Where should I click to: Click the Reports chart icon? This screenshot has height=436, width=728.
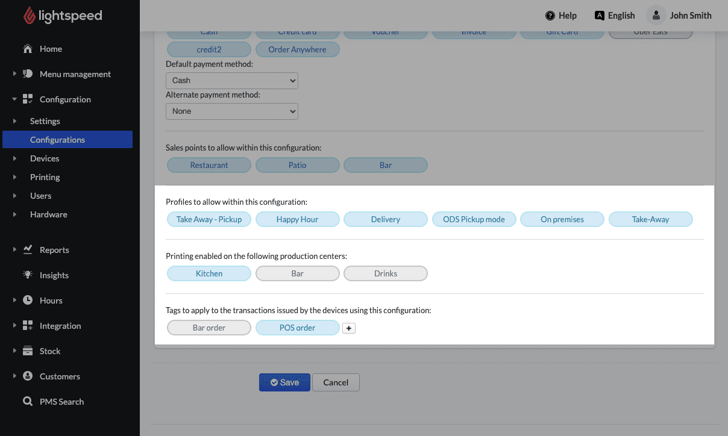click(28, 250)
